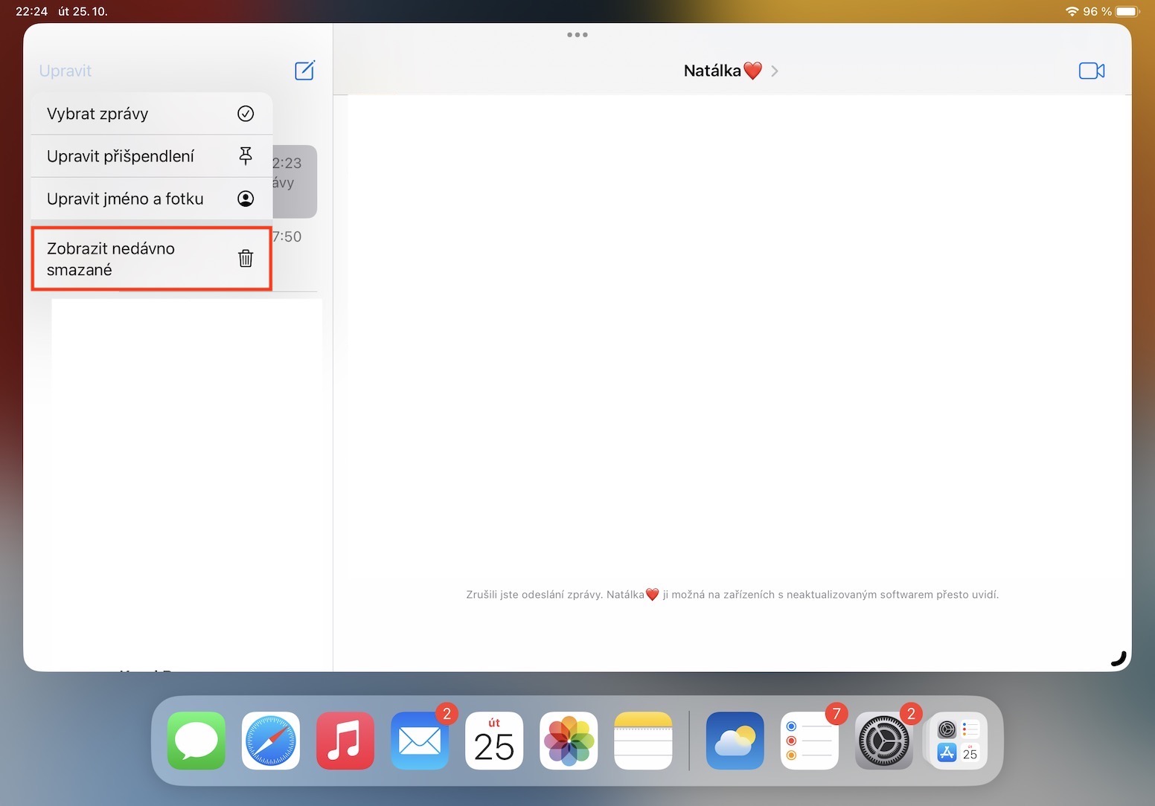Choose 'Vybrat zprávy' from the menu
The height and width of the screenshot is (806, 1155).
152,114
